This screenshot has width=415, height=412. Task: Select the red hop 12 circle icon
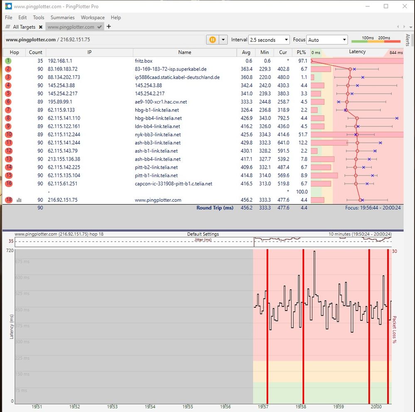click(8, 151)
